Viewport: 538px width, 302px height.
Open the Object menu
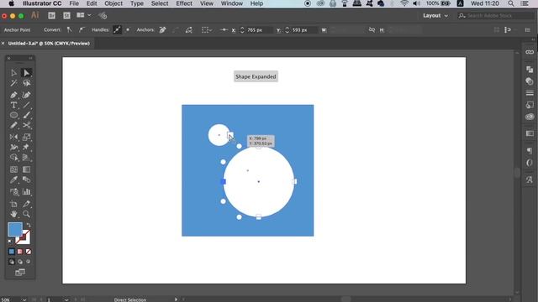click(x=113, y=3)
